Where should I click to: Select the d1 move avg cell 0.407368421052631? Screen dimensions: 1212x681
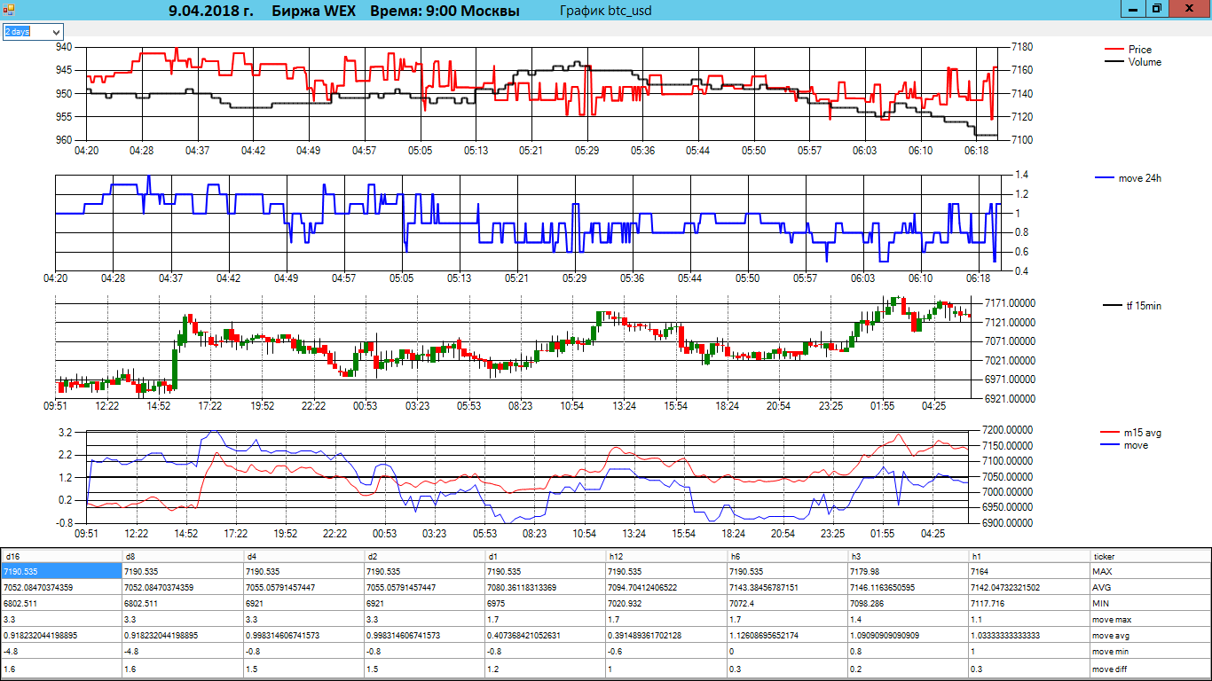545,636
